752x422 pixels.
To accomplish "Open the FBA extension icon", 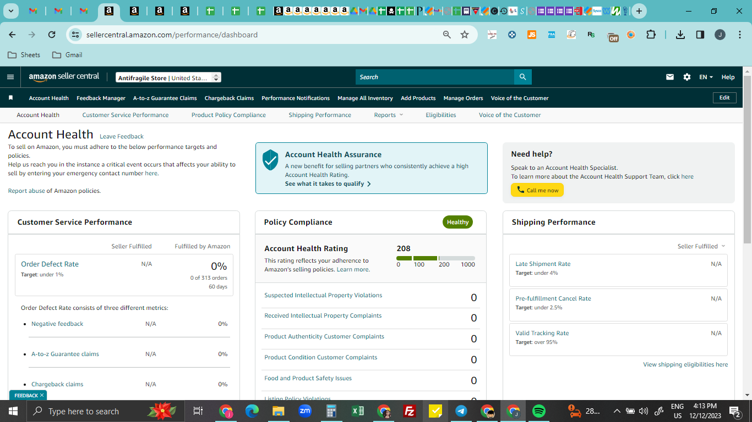I will (x=552, y=35).
